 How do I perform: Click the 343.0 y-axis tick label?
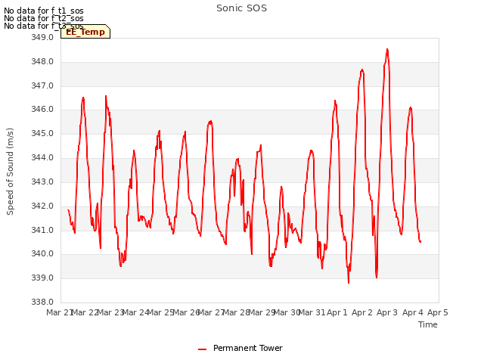42,181
